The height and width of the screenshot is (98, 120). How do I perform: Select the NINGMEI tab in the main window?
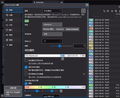coord(46,2)
